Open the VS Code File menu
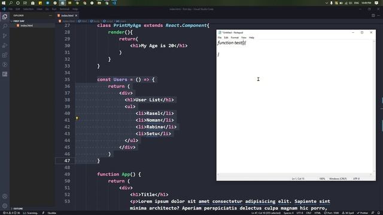383x215 pixels. pos(11,9)
